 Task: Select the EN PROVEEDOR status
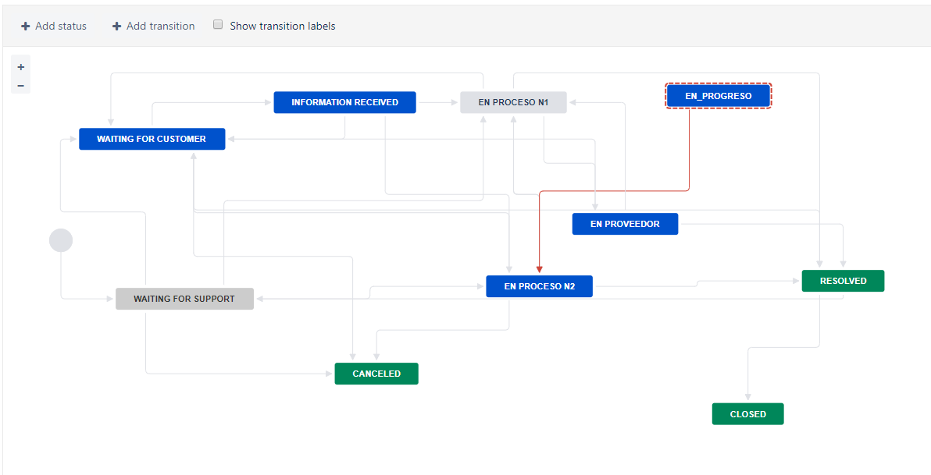click(x=625, y=224)
